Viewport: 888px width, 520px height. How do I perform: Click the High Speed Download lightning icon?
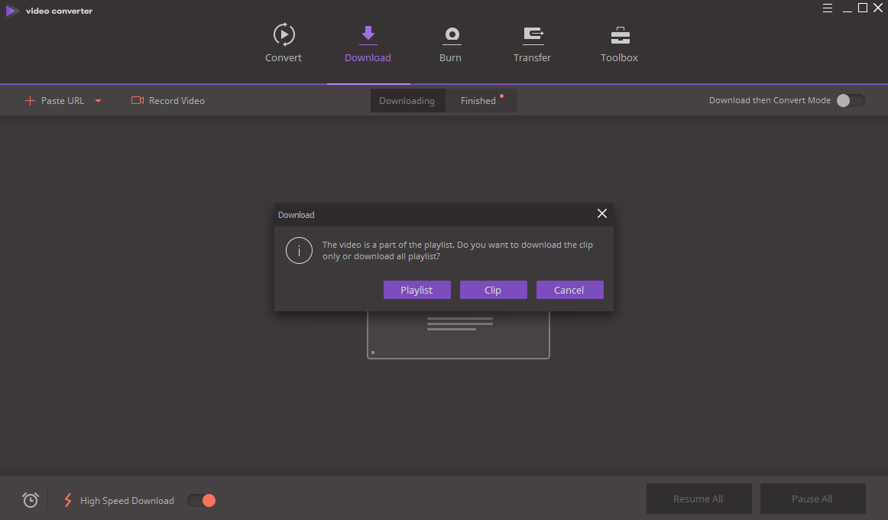pyautogui.click(x=68, y=500)
